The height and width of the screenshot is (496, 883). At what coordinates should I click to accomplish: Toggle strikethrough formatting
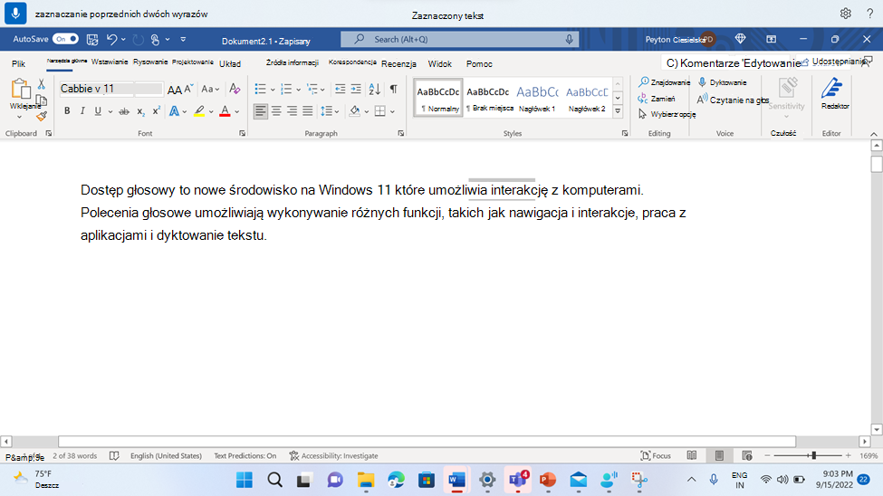coord(124,111)
